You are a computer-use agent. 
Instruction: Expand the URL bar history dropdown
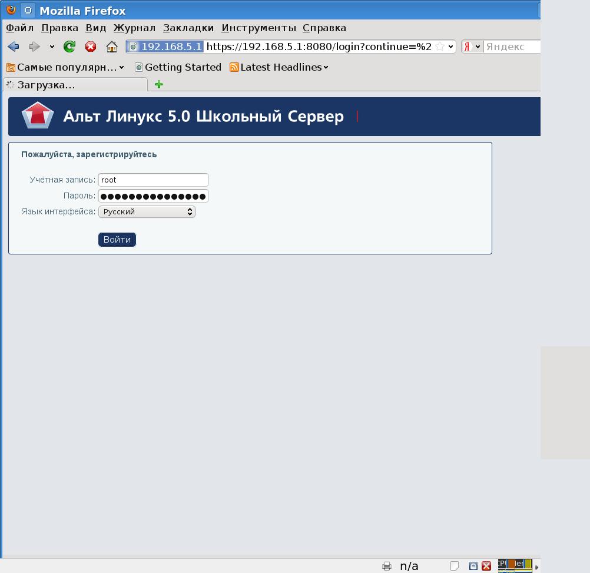tap(451, 47)
